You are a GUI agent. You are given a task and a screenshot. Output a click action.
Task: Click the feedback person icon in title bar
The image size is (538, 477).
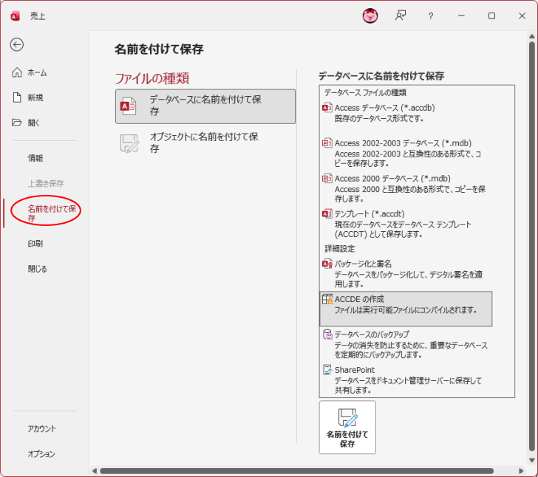401,16
